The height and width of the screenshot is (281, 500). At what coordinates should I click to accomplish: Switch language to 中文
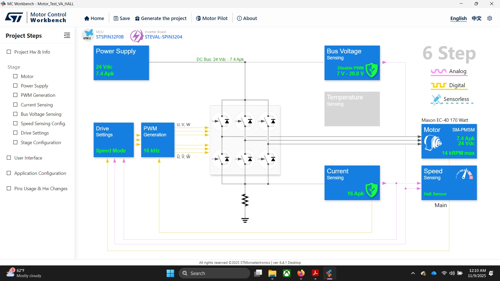click(x=477, y=18)
